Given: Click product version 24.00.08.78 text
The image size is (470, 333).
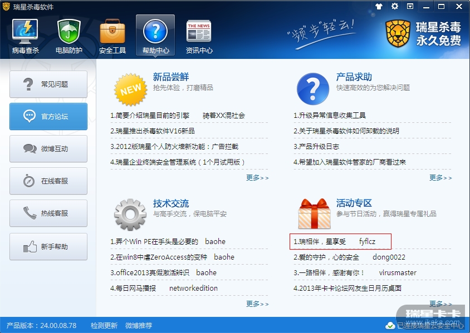Looking at the screenshot, I should [41, 326].
